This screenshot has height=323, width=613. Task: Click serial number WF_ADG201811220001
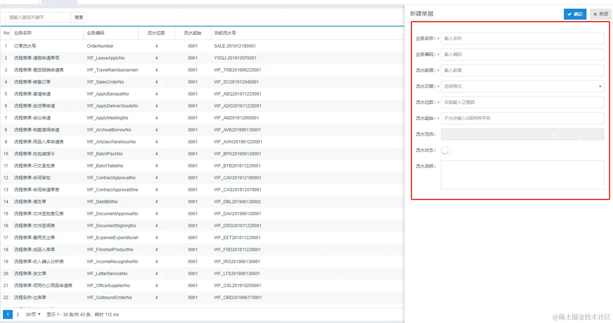[x=238, y=106]
